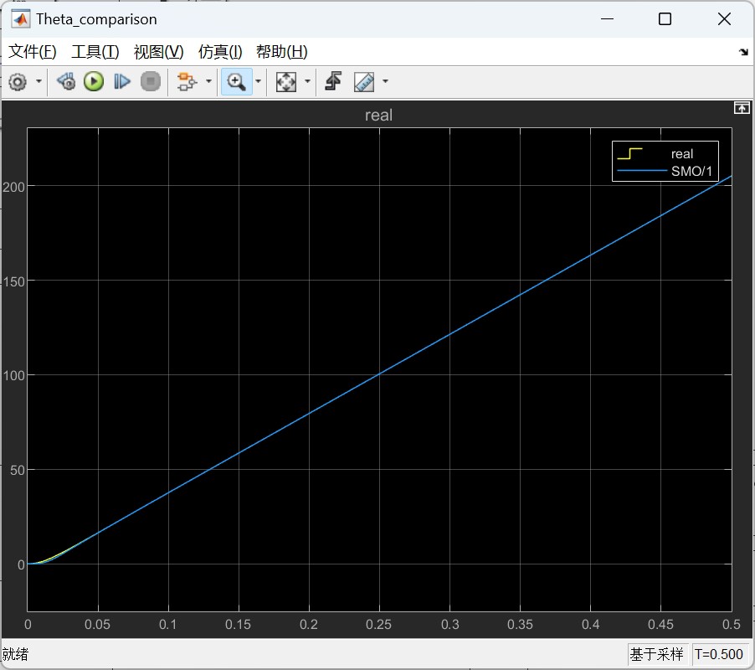
Task: Click the y-axis label 100
Action: 13,376
